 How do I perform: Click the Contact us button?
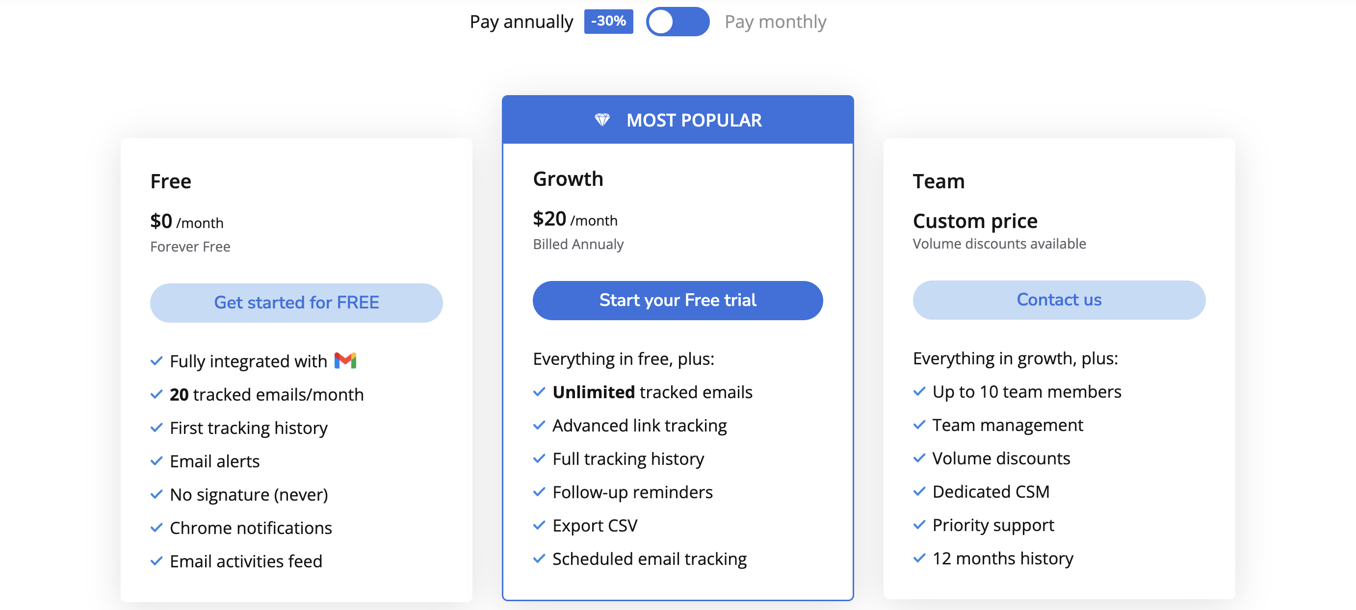click(1059, 300)
